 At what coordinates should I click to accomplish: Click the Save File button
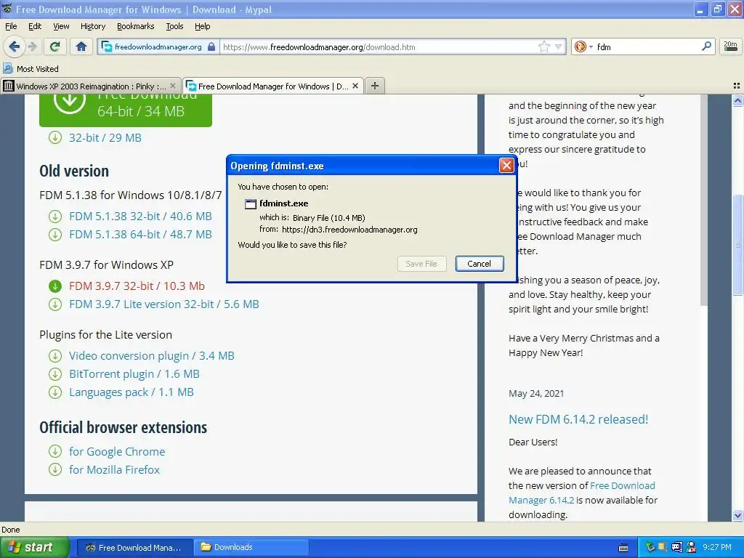421,264
